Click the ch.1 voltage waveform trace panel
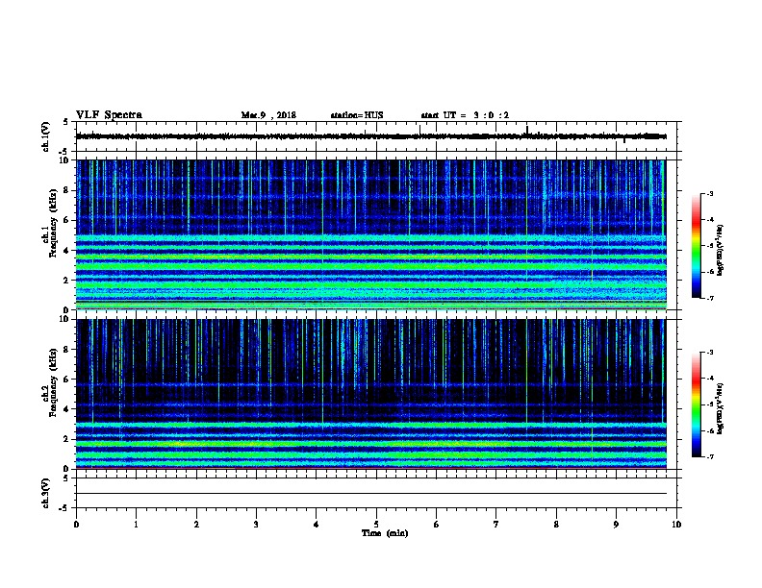Image resolution: width=762 pixels, height=588 pixels. point(376,136)
